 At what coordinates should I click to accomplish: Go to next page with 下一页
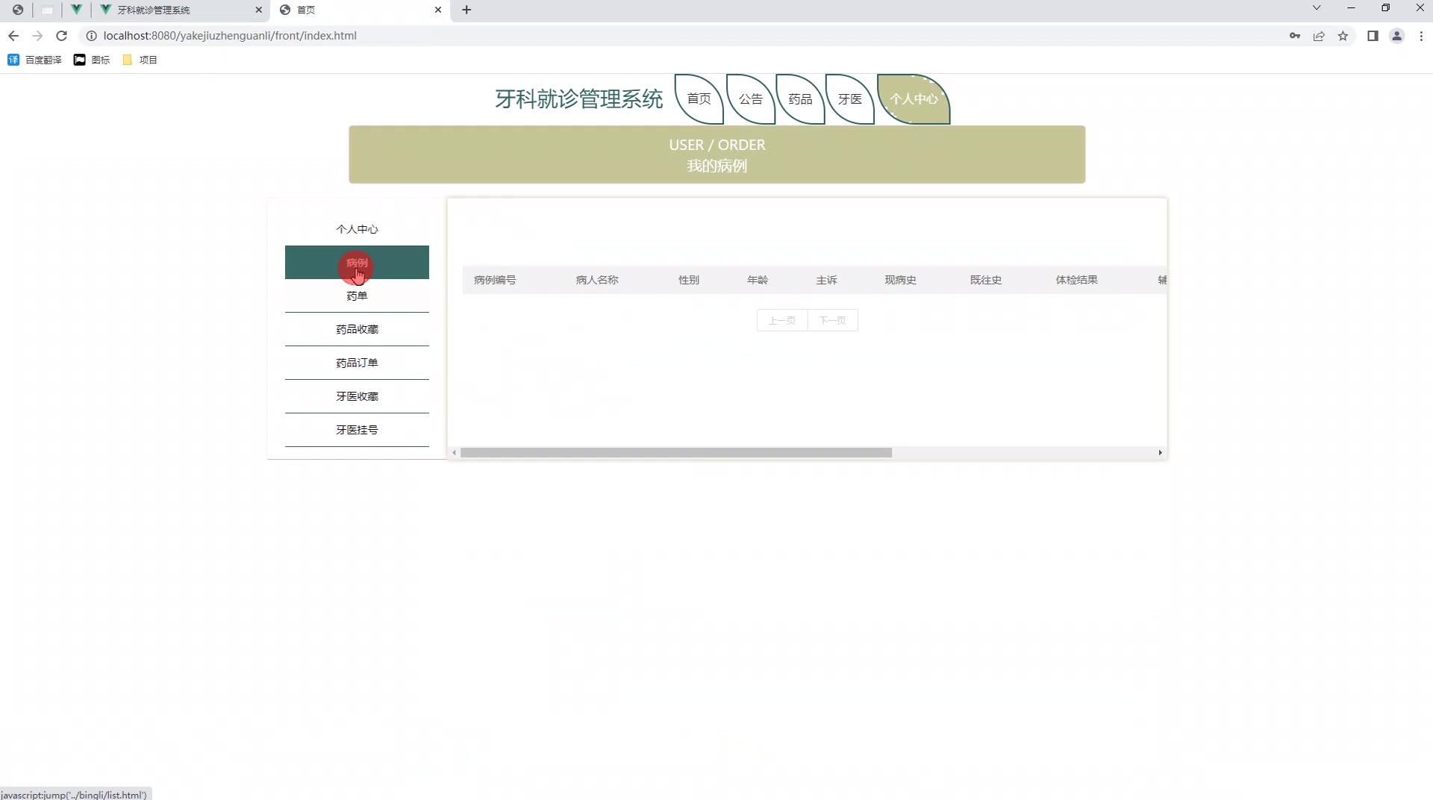point(832,320)
